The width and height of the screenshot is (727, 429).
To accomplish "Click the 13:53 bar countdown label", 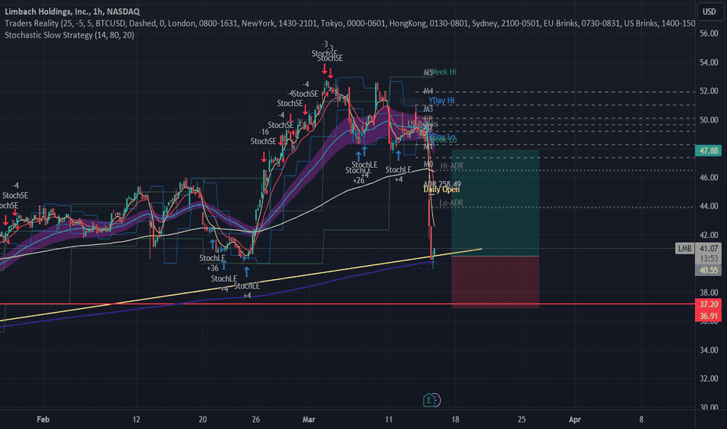I will [x=708, y=258].
